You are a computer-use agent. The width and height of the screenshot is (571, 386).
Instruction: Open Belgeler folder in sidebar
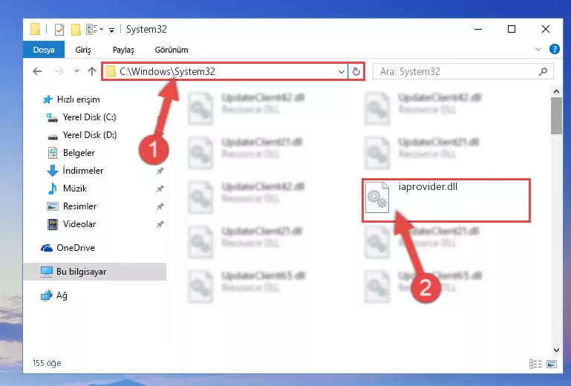coord(79,153)
